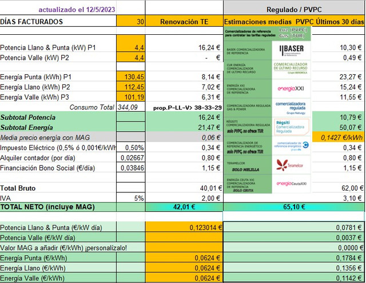The width and height of the screenshot is (366, 283).
Task: Click the energiaXXI logo
Action: pyautogui.click(x=291, y=89)
